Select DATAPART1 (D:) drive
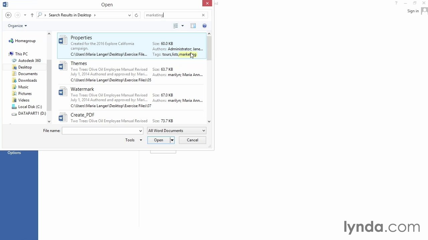 click(x=32, y=113)
